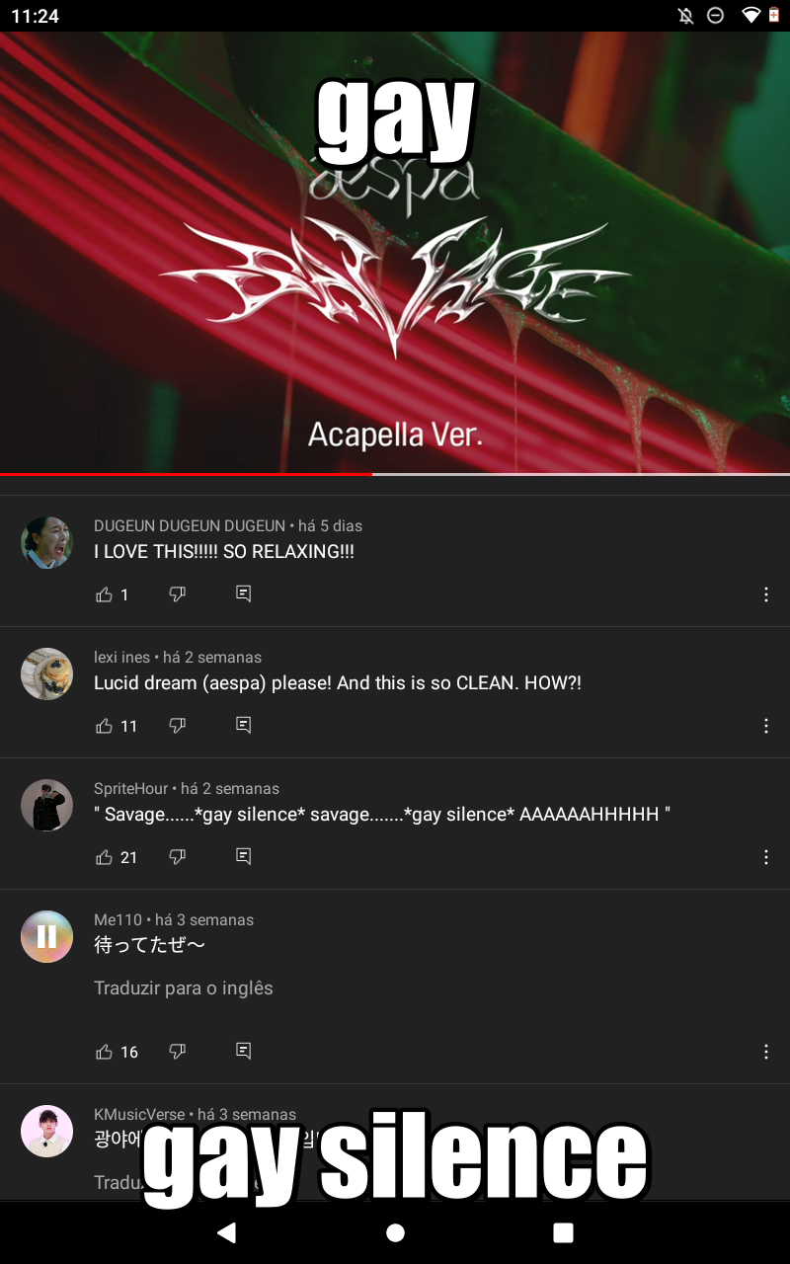The height and width of the screenshot is (1264, 790).
Task: Open more options on Me110 comment
Action: [766, 1052]
